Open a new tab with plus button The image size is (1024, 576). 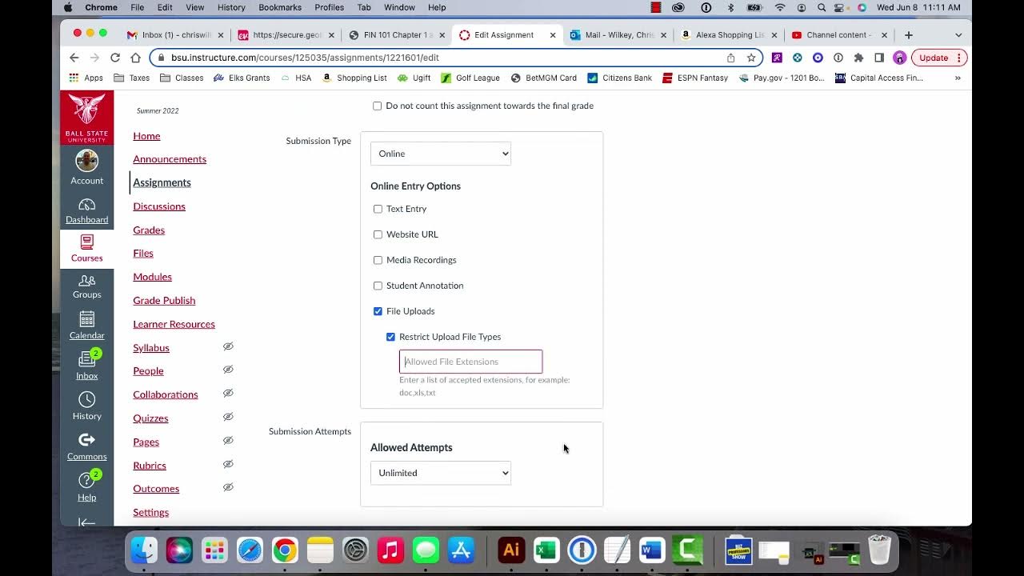908,35
